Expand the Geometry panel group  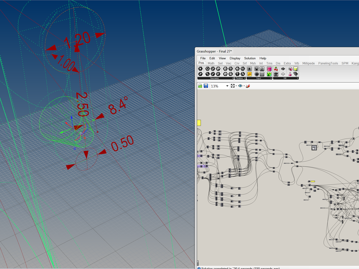(x=233, y=78)
